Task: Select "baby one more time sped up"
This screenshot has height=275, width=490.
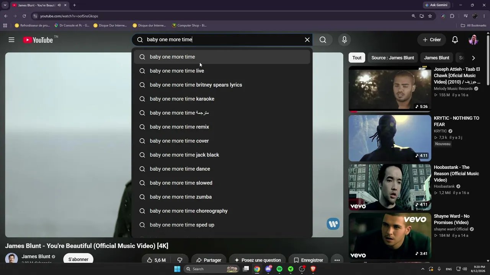Action: click(222, 225)
